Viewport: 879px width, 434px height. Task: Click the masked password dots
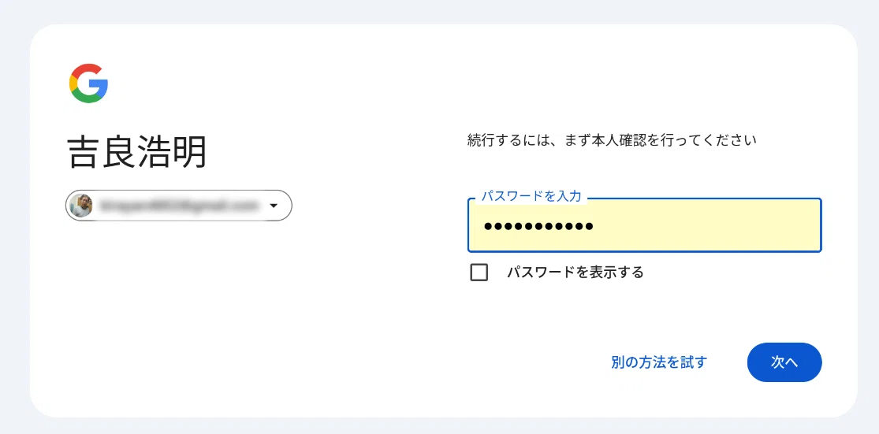click(538, 226)
